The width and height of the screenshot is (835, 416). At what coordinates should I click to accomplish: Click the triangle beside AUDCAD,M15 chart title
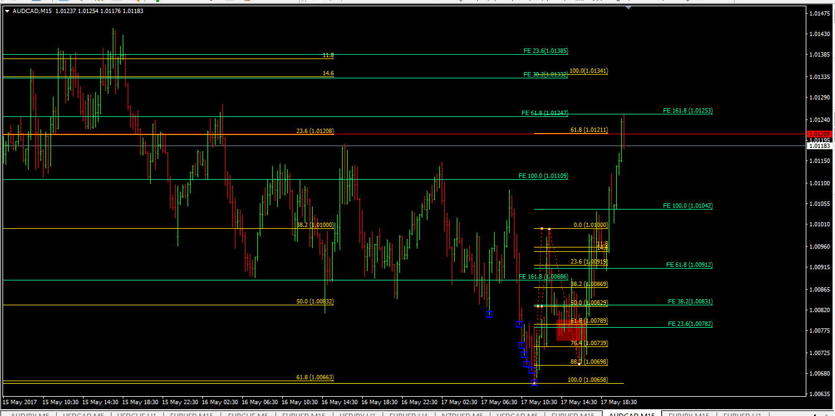pyautogui.click(x=7, y=11)
